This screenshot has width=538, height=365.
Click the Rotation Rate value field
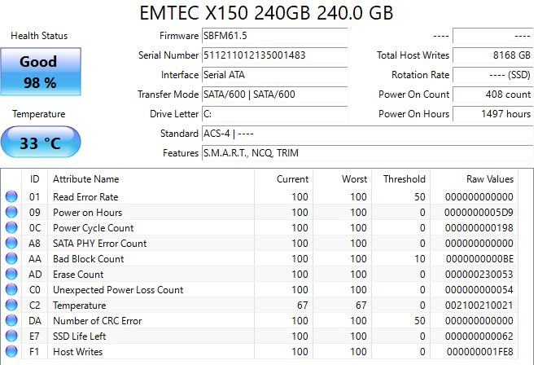[x=493, y=75]
